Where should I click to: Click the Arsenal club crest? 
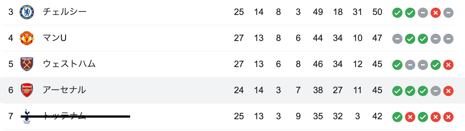tap(26, 90)
